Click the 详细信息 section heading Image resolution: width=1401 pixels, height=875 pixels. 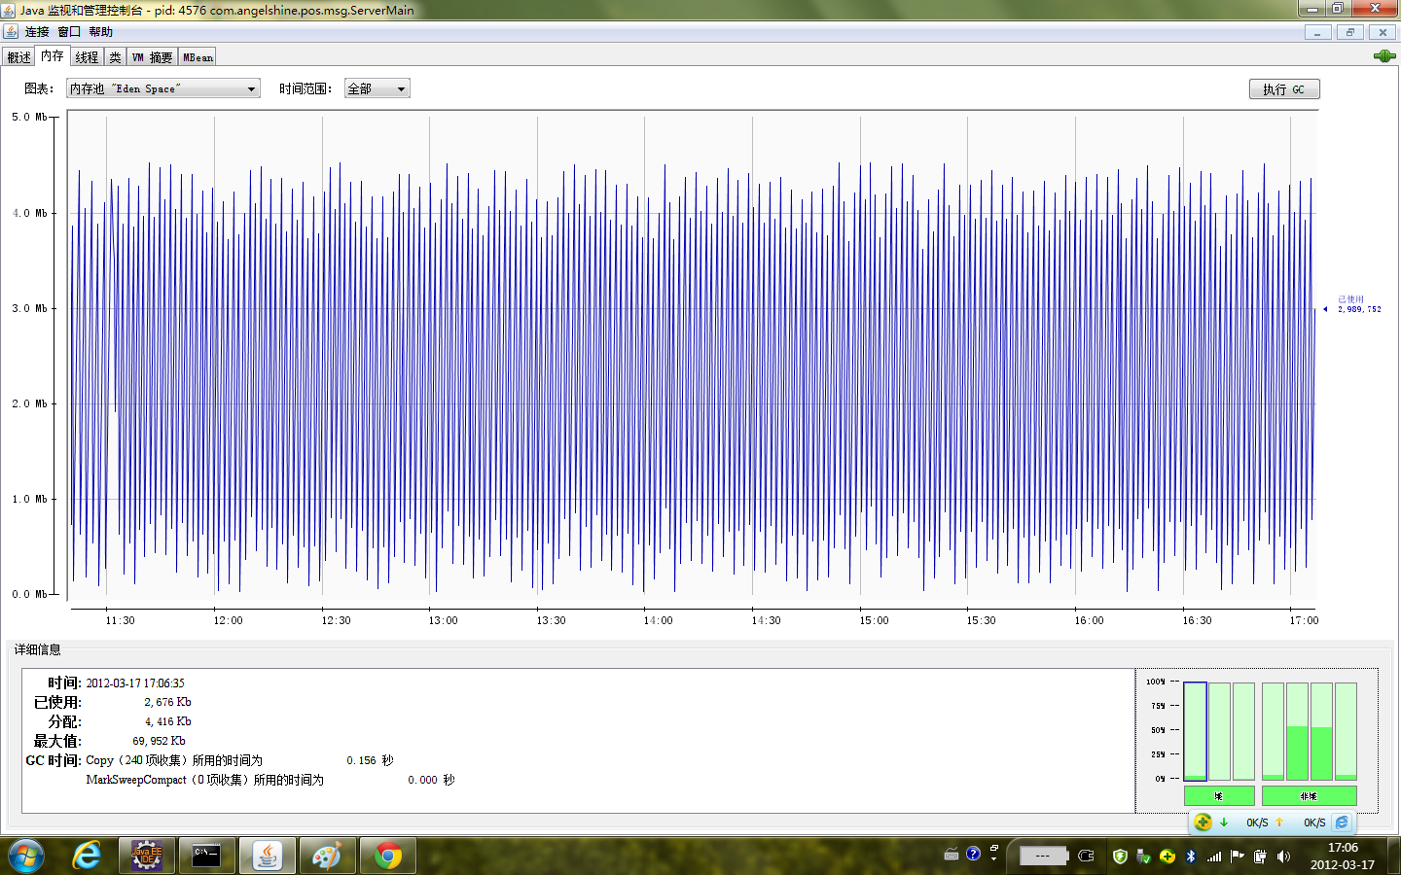click(x=37, y=649)
